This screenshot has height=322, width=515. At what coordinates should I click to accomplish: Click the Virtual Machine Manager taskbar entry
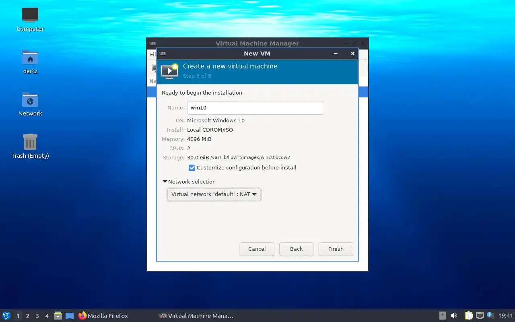point(196,316)
